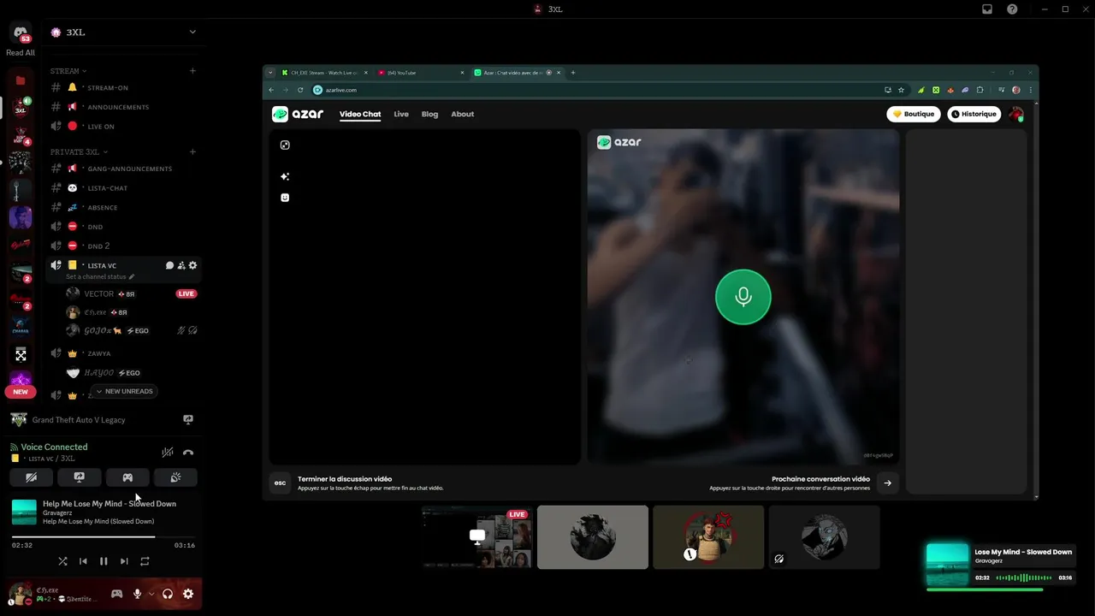Image resolution: width=1095 pixels, height=616 pixels.
Task: Toggle repeat on music player
Action: click(145, 561)
